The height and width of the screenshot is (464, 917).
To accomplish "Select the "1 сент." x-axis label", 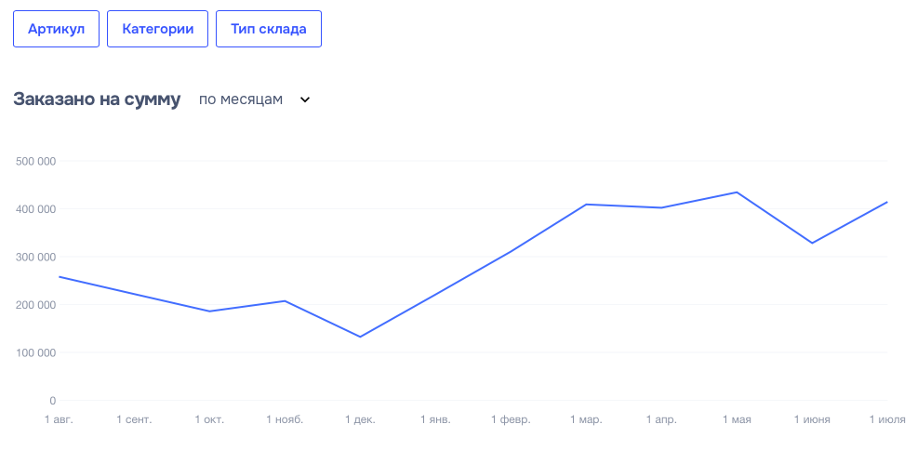I will pyautogui.click(x=134, y=420).
